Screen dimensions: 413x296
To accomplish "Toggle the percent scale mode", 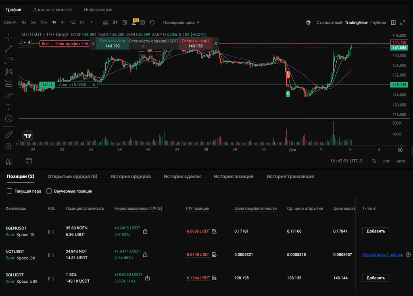I will 374,161.
